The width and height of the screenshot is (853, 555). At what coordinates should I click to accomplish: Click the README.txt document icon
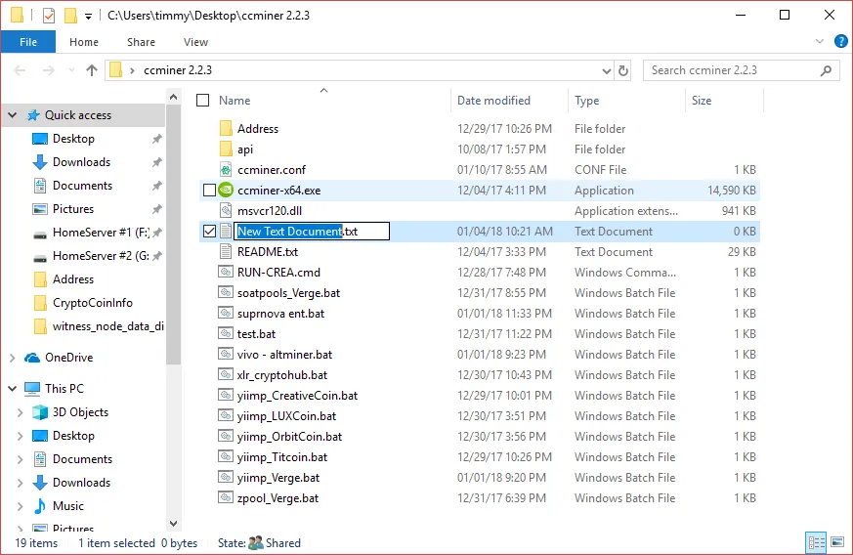(226, 251)
